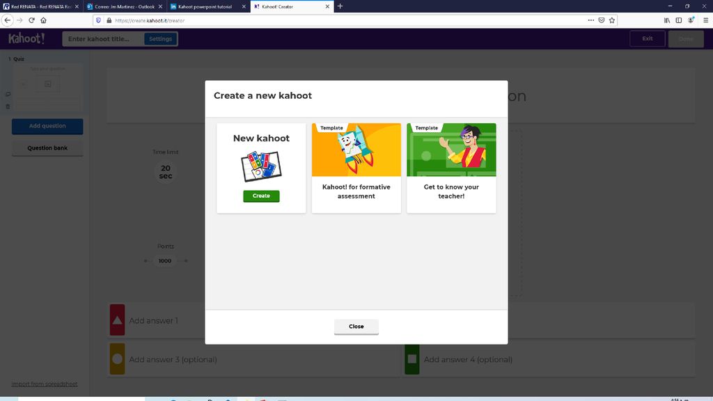Close the Outlook Correo tab
This screenshot has height=401, width=713.
tap(160, 6)
